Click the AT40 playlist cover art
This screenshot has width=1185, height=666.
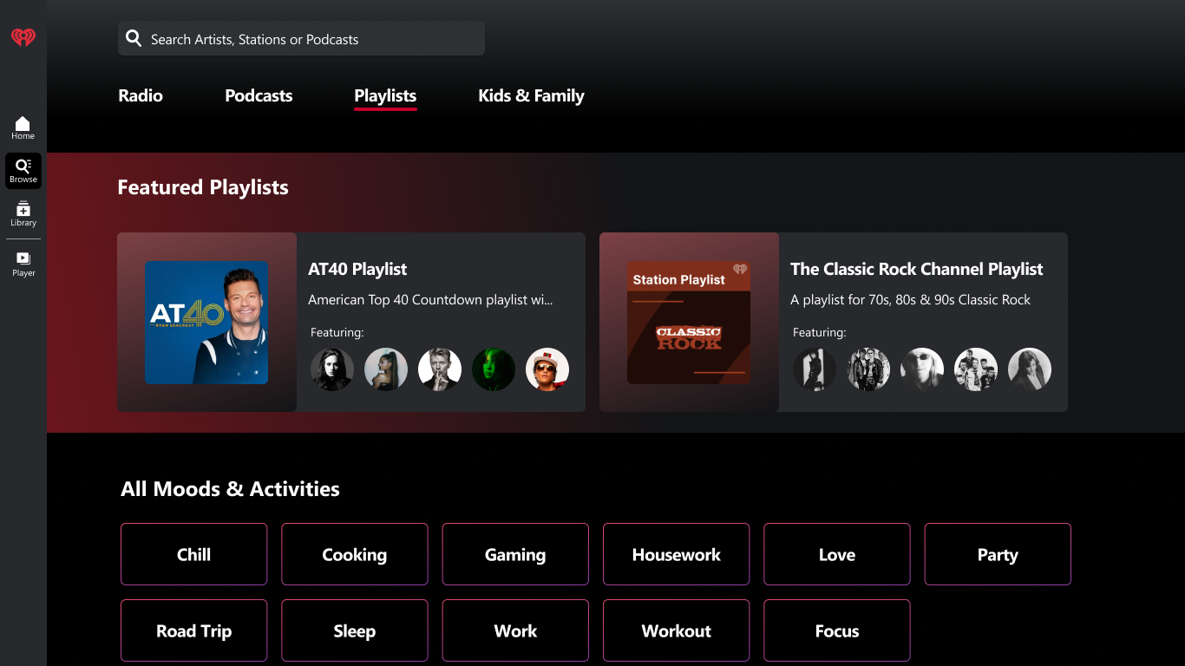(206, 323)
